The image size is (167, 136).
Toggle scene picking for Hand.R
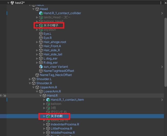pos(5,96)
